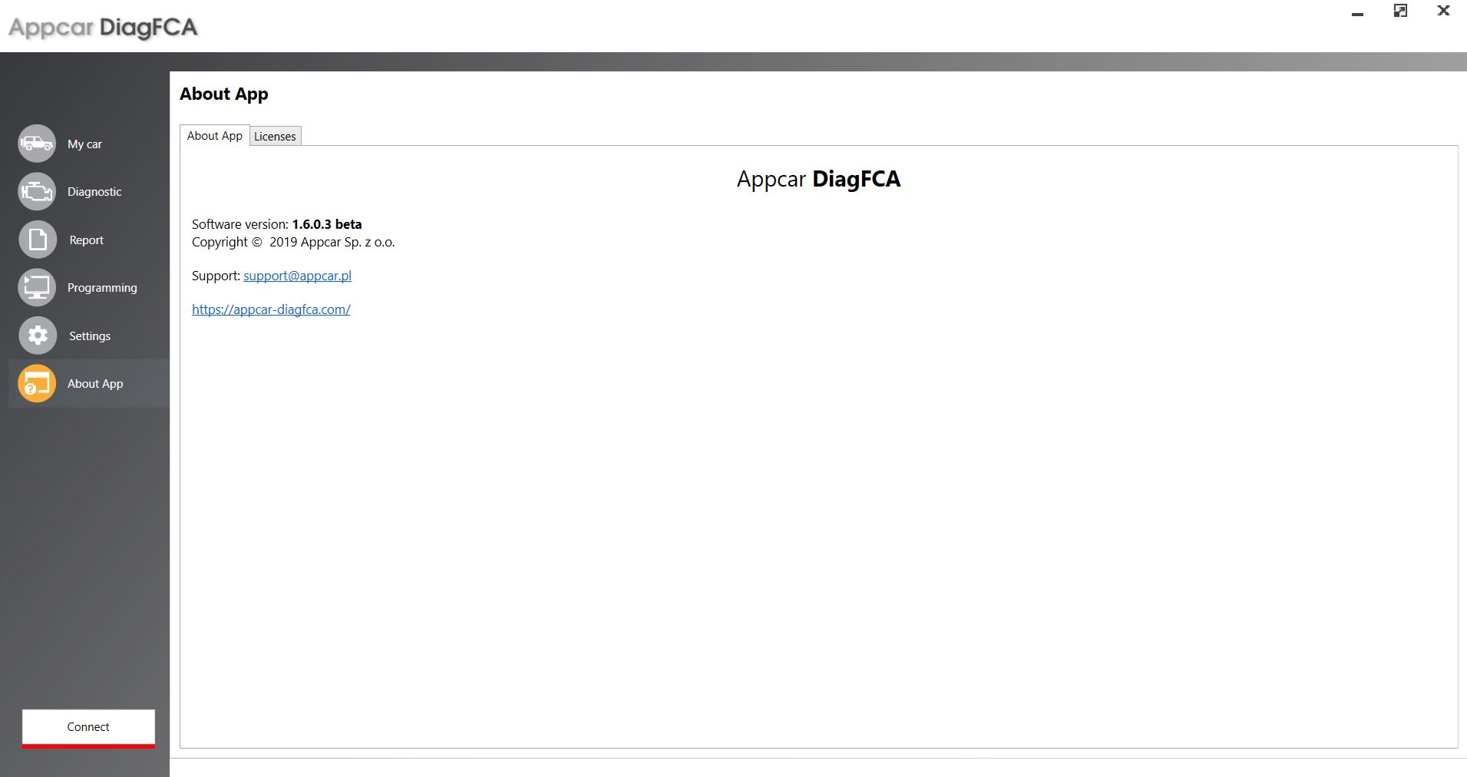1467x777 pixels.
Task: Select the About App tab
Action: [214, 136]
